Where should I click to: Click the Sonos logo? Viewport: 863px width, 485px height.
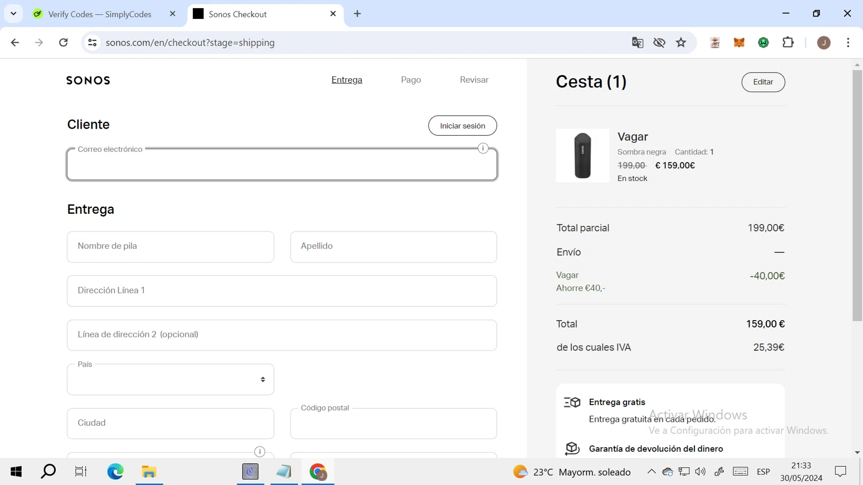(88, 80)
